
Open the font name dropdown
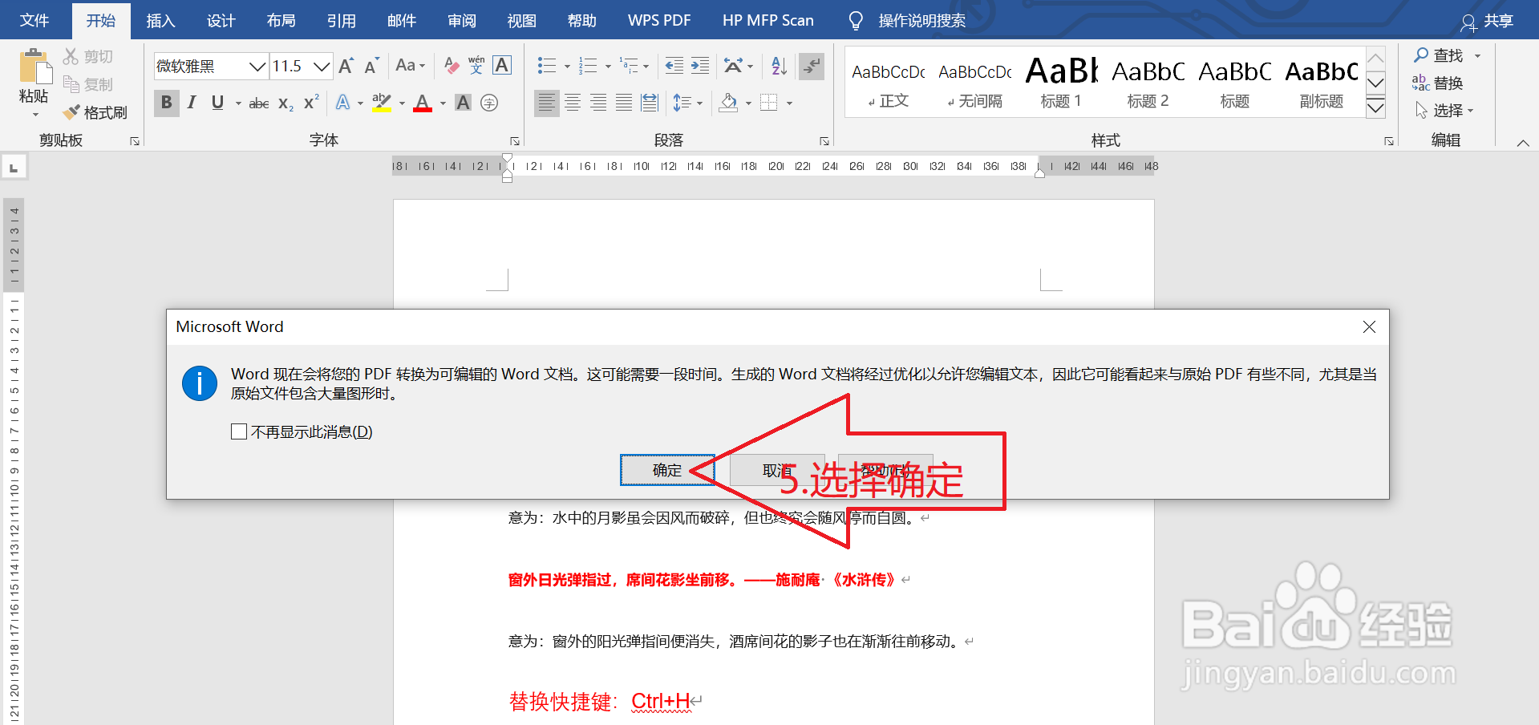[x=257, y=66]
